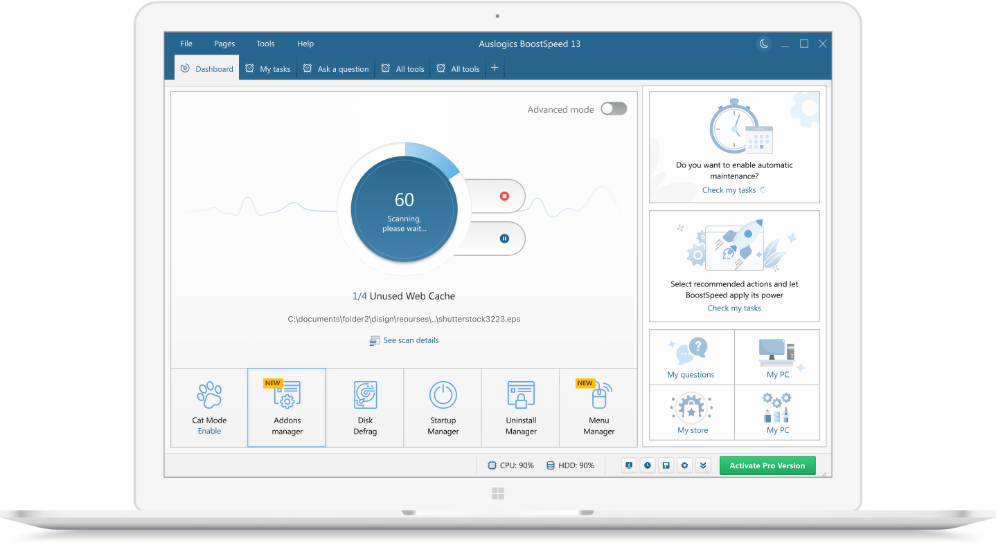Click Check my tasks under recommended actions
Image resolution: width=996 pixels, height=545 pixels.
tap(734, 308)
